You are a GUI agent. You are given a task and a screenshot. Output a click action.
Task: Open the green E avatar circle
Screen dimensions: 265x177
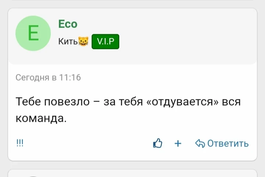[x=33, y=33]
